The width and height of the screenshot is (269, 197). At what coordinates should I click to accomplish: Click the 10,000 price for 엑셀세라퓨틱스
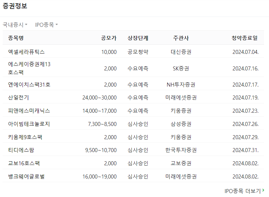[x=109, y=52]
